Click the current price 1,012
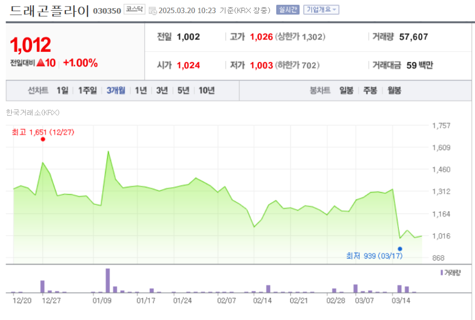The width and height of the screenshot is (475, 320). click(x=30, y=45)
